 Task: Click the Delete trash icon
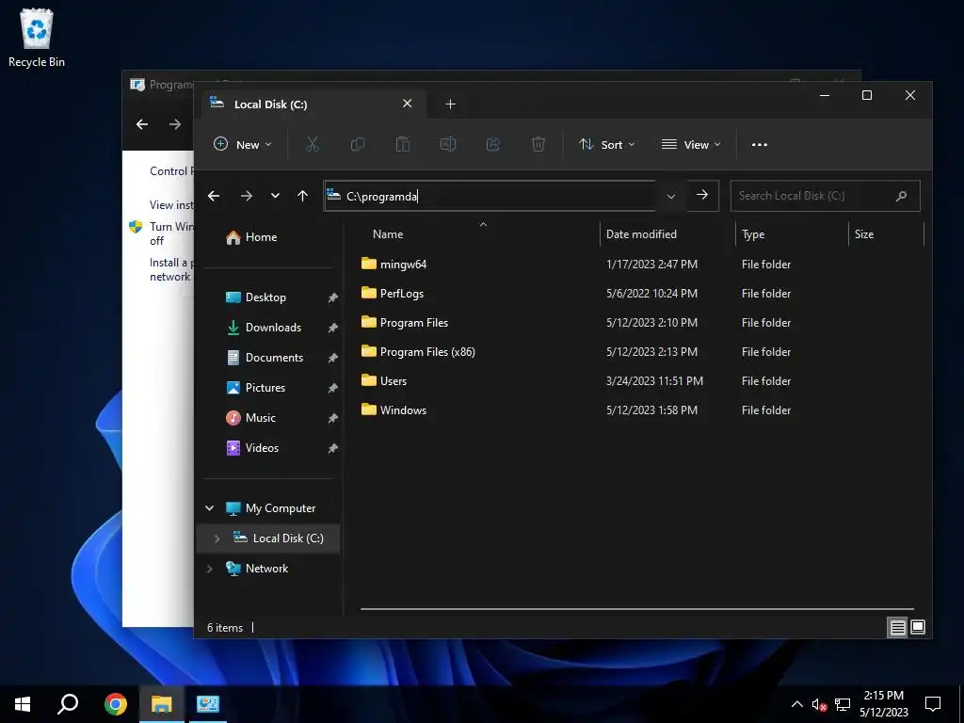point(538,144)
